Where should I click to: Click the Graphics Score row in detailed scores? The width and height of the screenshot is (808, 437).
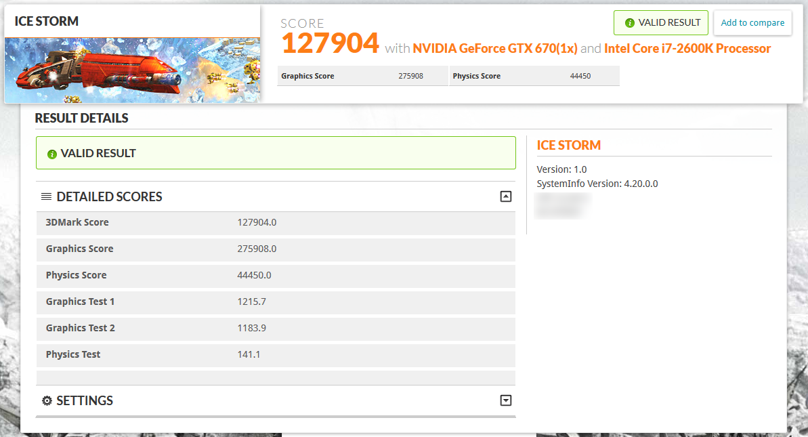click(276, 249)
